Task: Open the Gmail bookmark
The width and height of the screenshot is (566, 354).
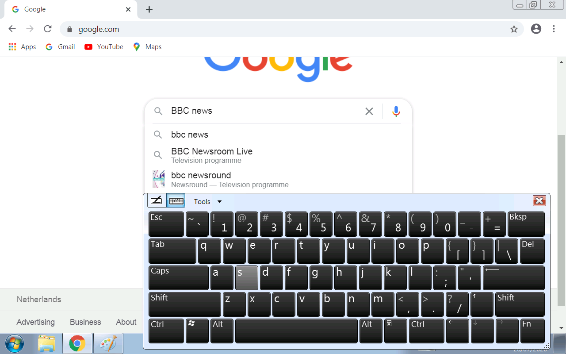Action: (x=60, y=47)
